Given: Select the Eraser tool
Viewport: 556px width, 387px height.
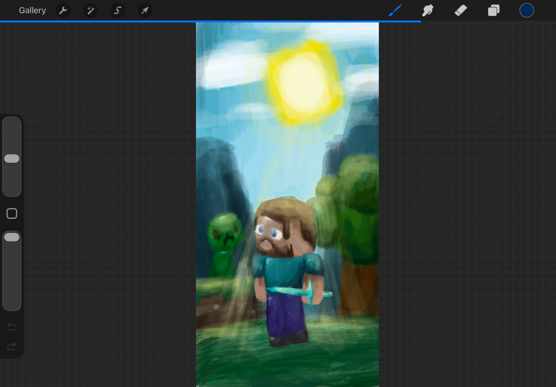Looking at the screenshot, I should (x=460, y=10).
